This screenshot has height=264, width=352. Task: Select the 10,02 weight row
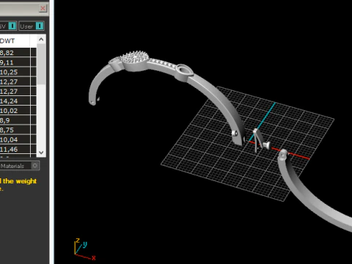pyautogui.click(x=15, y=111)
